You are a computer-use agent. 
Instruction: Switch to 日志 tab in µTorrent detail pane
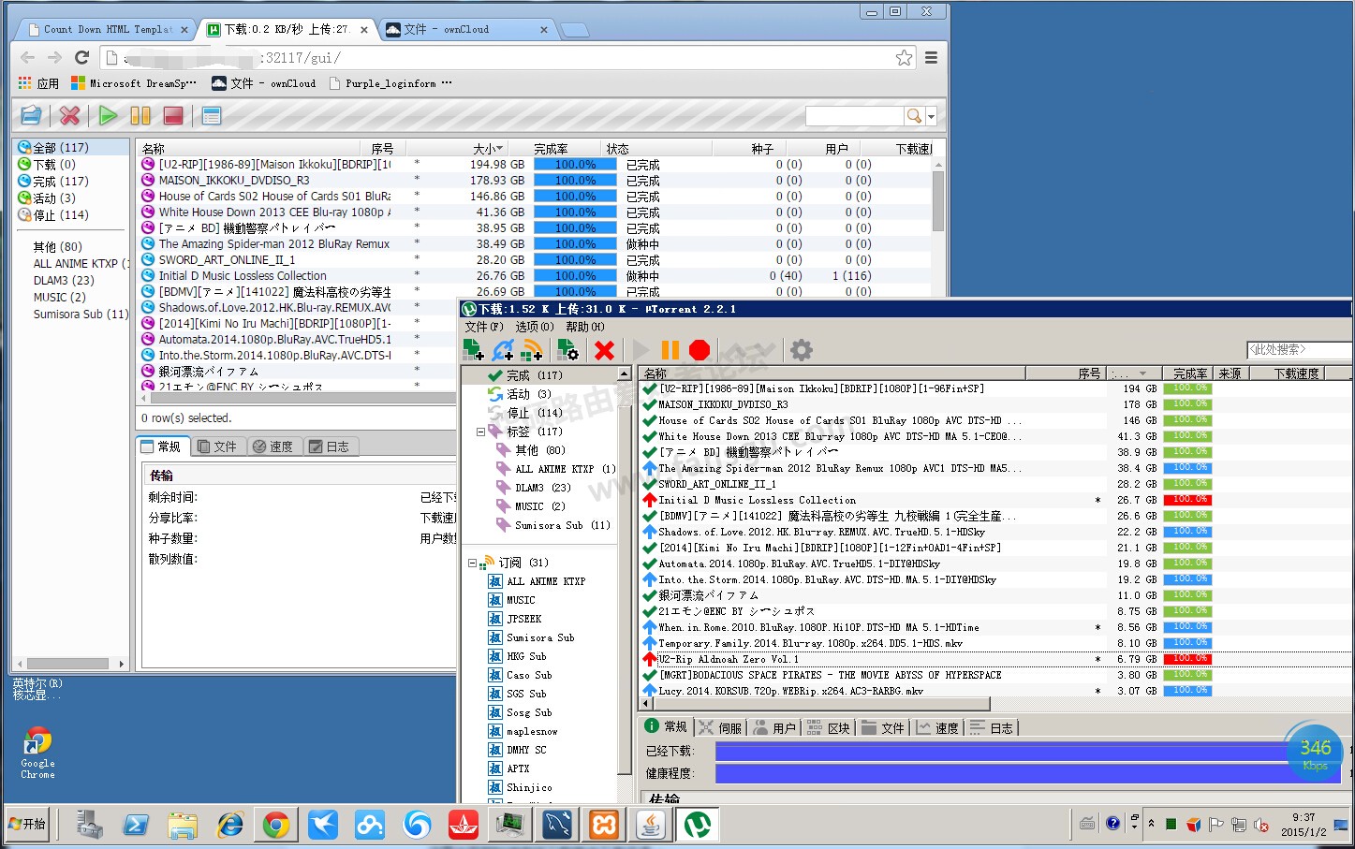992,727
